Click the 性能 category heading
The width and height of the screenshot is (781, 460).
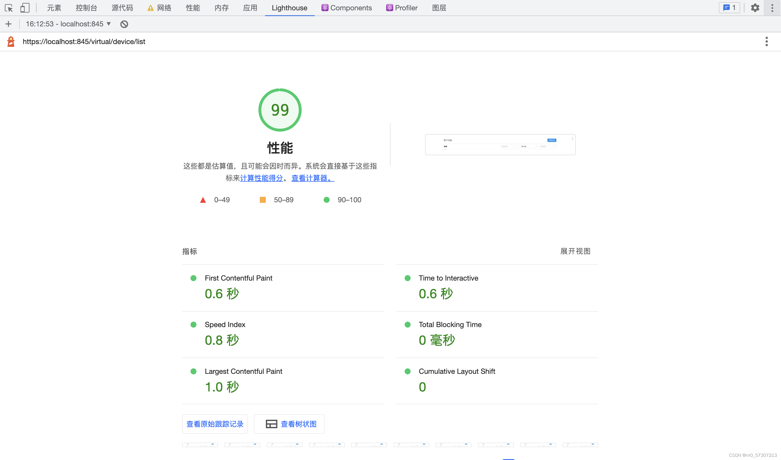pyautogui.click(x=280, y=148)
